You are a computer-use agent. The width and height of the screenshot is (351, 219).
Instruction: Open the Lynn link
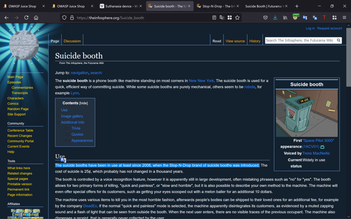pos(75,93)
